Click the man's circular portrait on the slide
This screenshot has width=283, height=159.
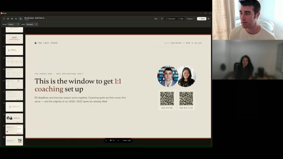point(168,76)
